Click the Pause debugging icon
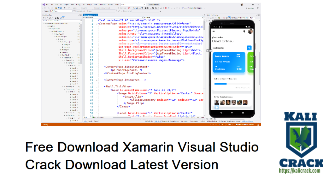Viewport: 323px width, 178px height. (163, 8)
